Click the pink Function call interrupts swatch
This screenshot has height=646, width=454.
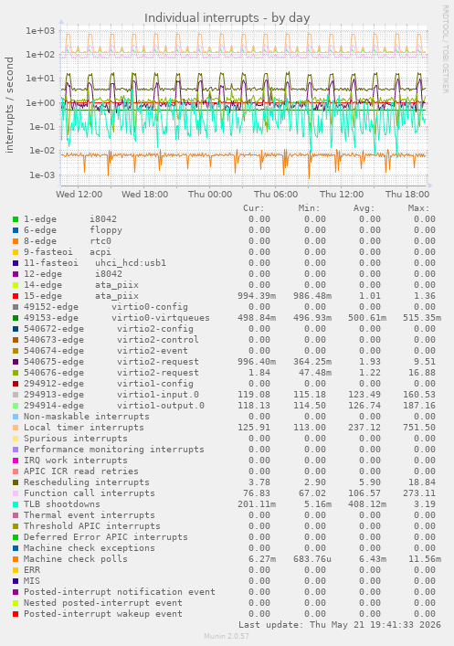pos(16,493)
